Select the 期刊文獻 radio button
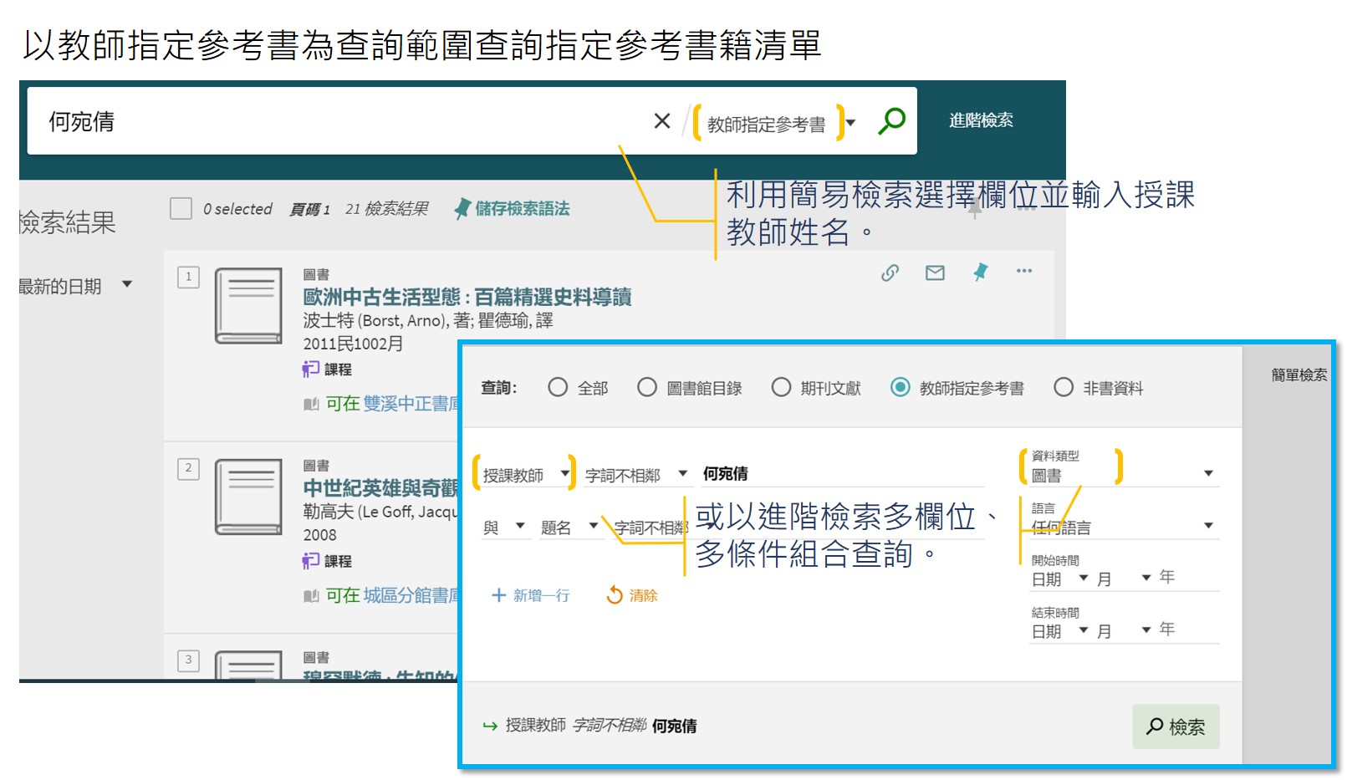The height and width of the screenshot is (780, 1347). click(x=782, y=387)
